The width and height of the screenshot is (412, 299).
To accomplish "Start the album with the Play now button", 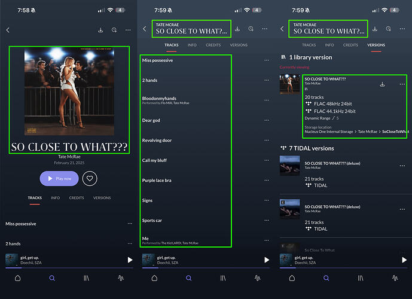I will pyautogui.click(x=59, y=178).
